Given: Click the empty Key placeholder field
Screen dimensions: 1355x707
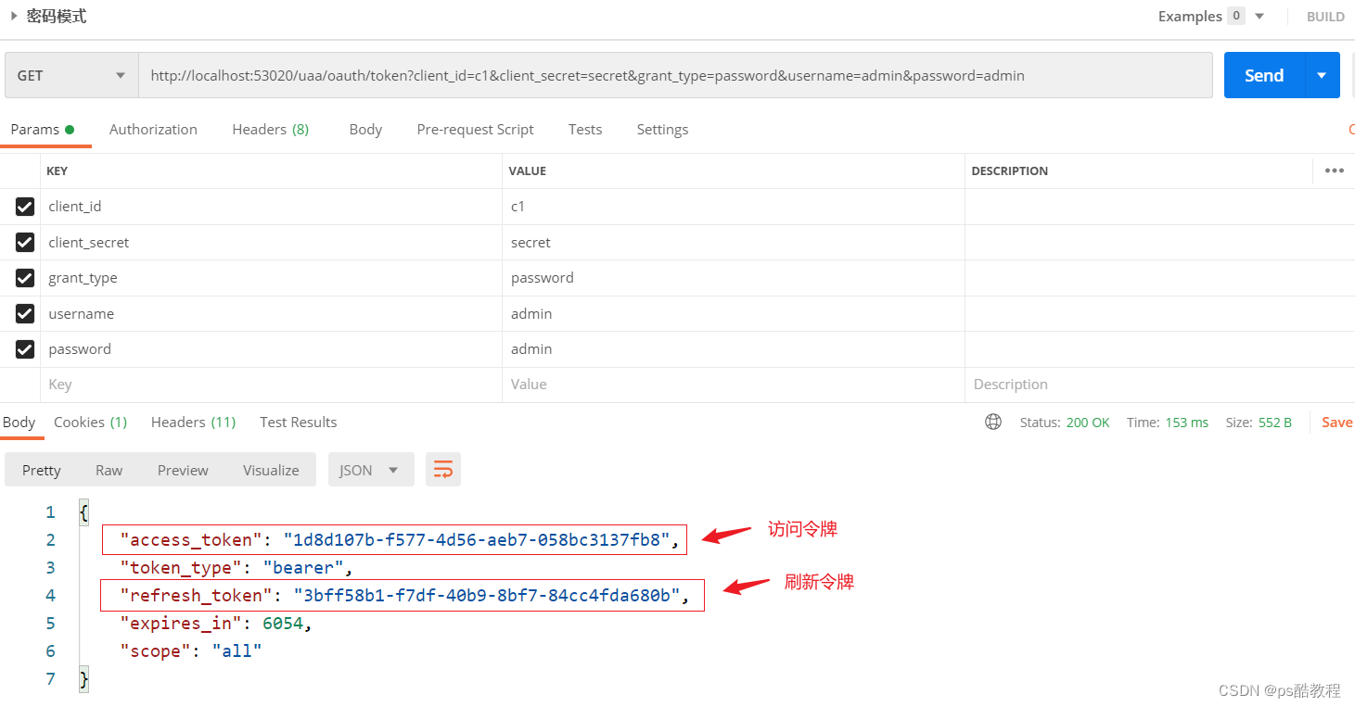Looking at the screenshot, I should (x=272, y=385).
